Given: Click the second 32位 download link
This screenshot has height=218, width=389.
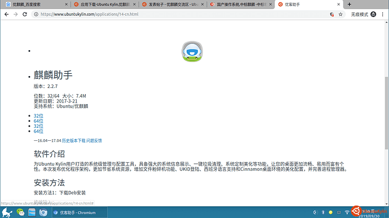Looking at the screenshot, I should coord(38,126).
